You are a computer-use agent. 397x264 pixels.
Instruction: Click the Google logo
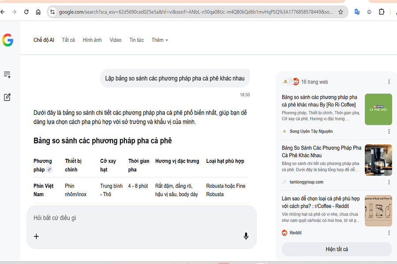coord(7,40)
